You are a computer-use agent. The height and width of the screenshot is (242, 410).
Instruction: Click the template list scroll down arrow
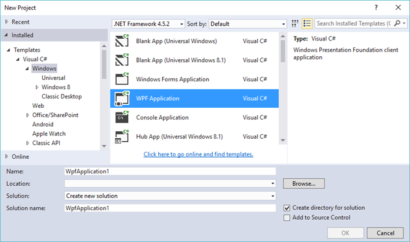tap(283, 140)
